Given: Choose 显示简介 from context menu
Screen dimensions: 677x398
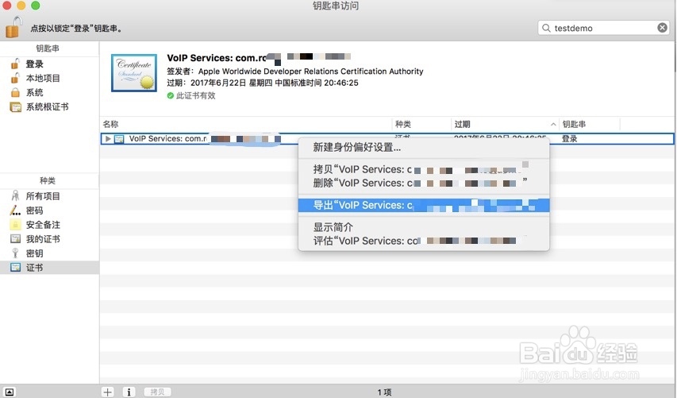Looking at the screenshot, I should (424, 227).
